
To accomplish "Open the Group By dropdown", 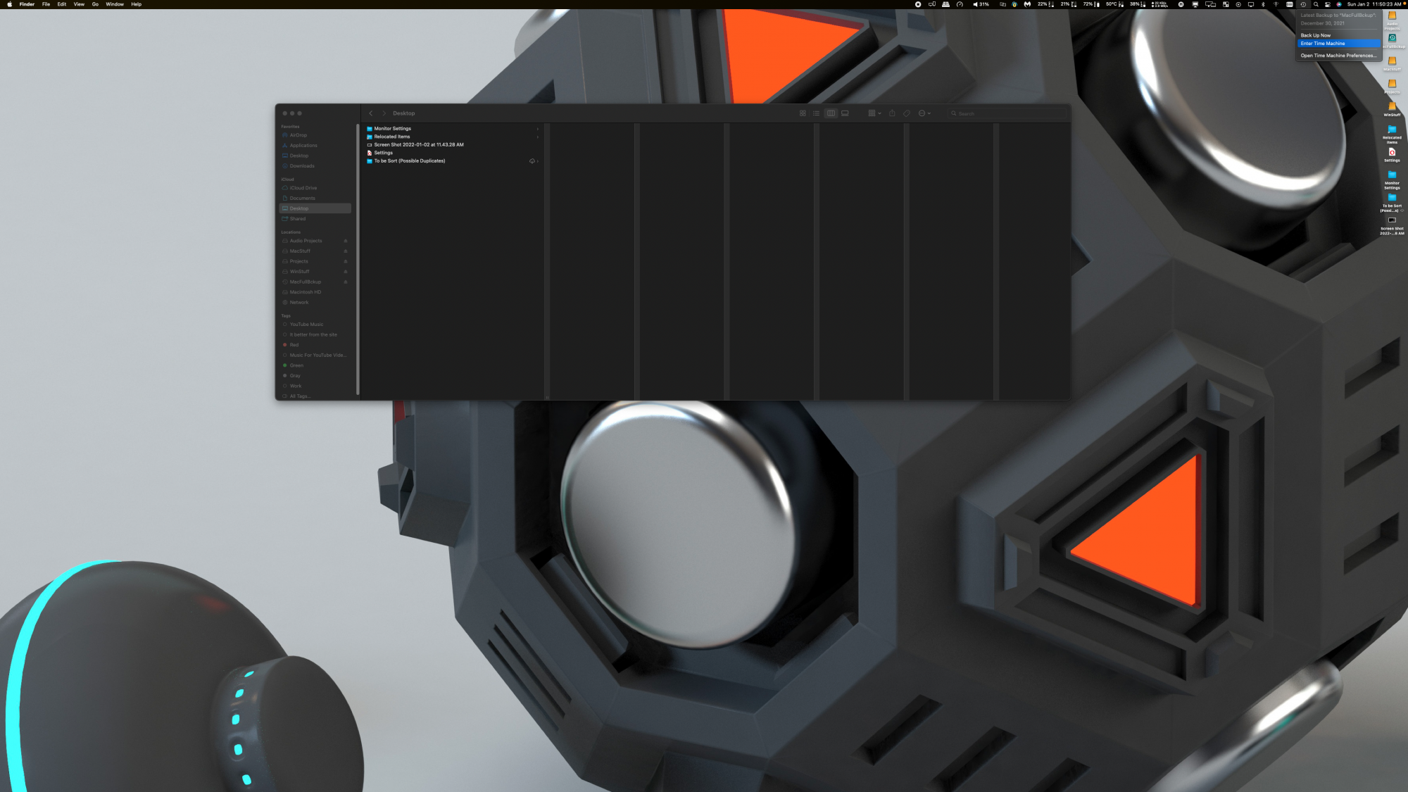I will (x=874, y=113).
